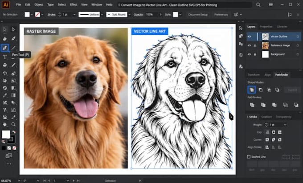The image size is (303, 183).
Task: Switch to the Gradient tab
Action: tap(266, 117)
